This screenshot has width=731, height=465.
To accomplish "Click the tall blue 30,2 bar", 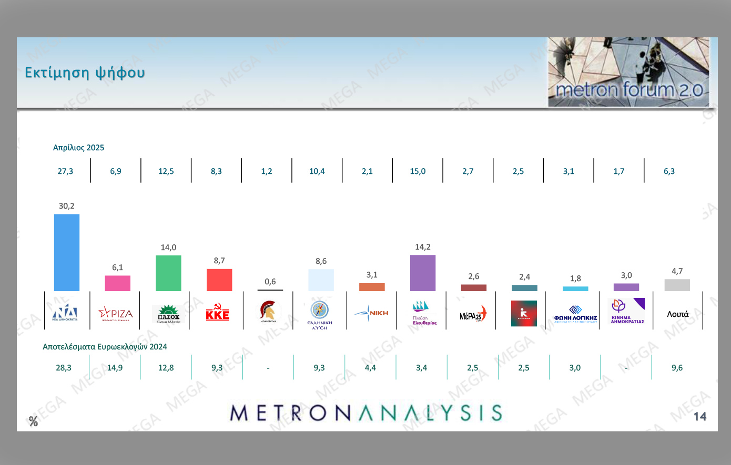I will pos(67,252).
